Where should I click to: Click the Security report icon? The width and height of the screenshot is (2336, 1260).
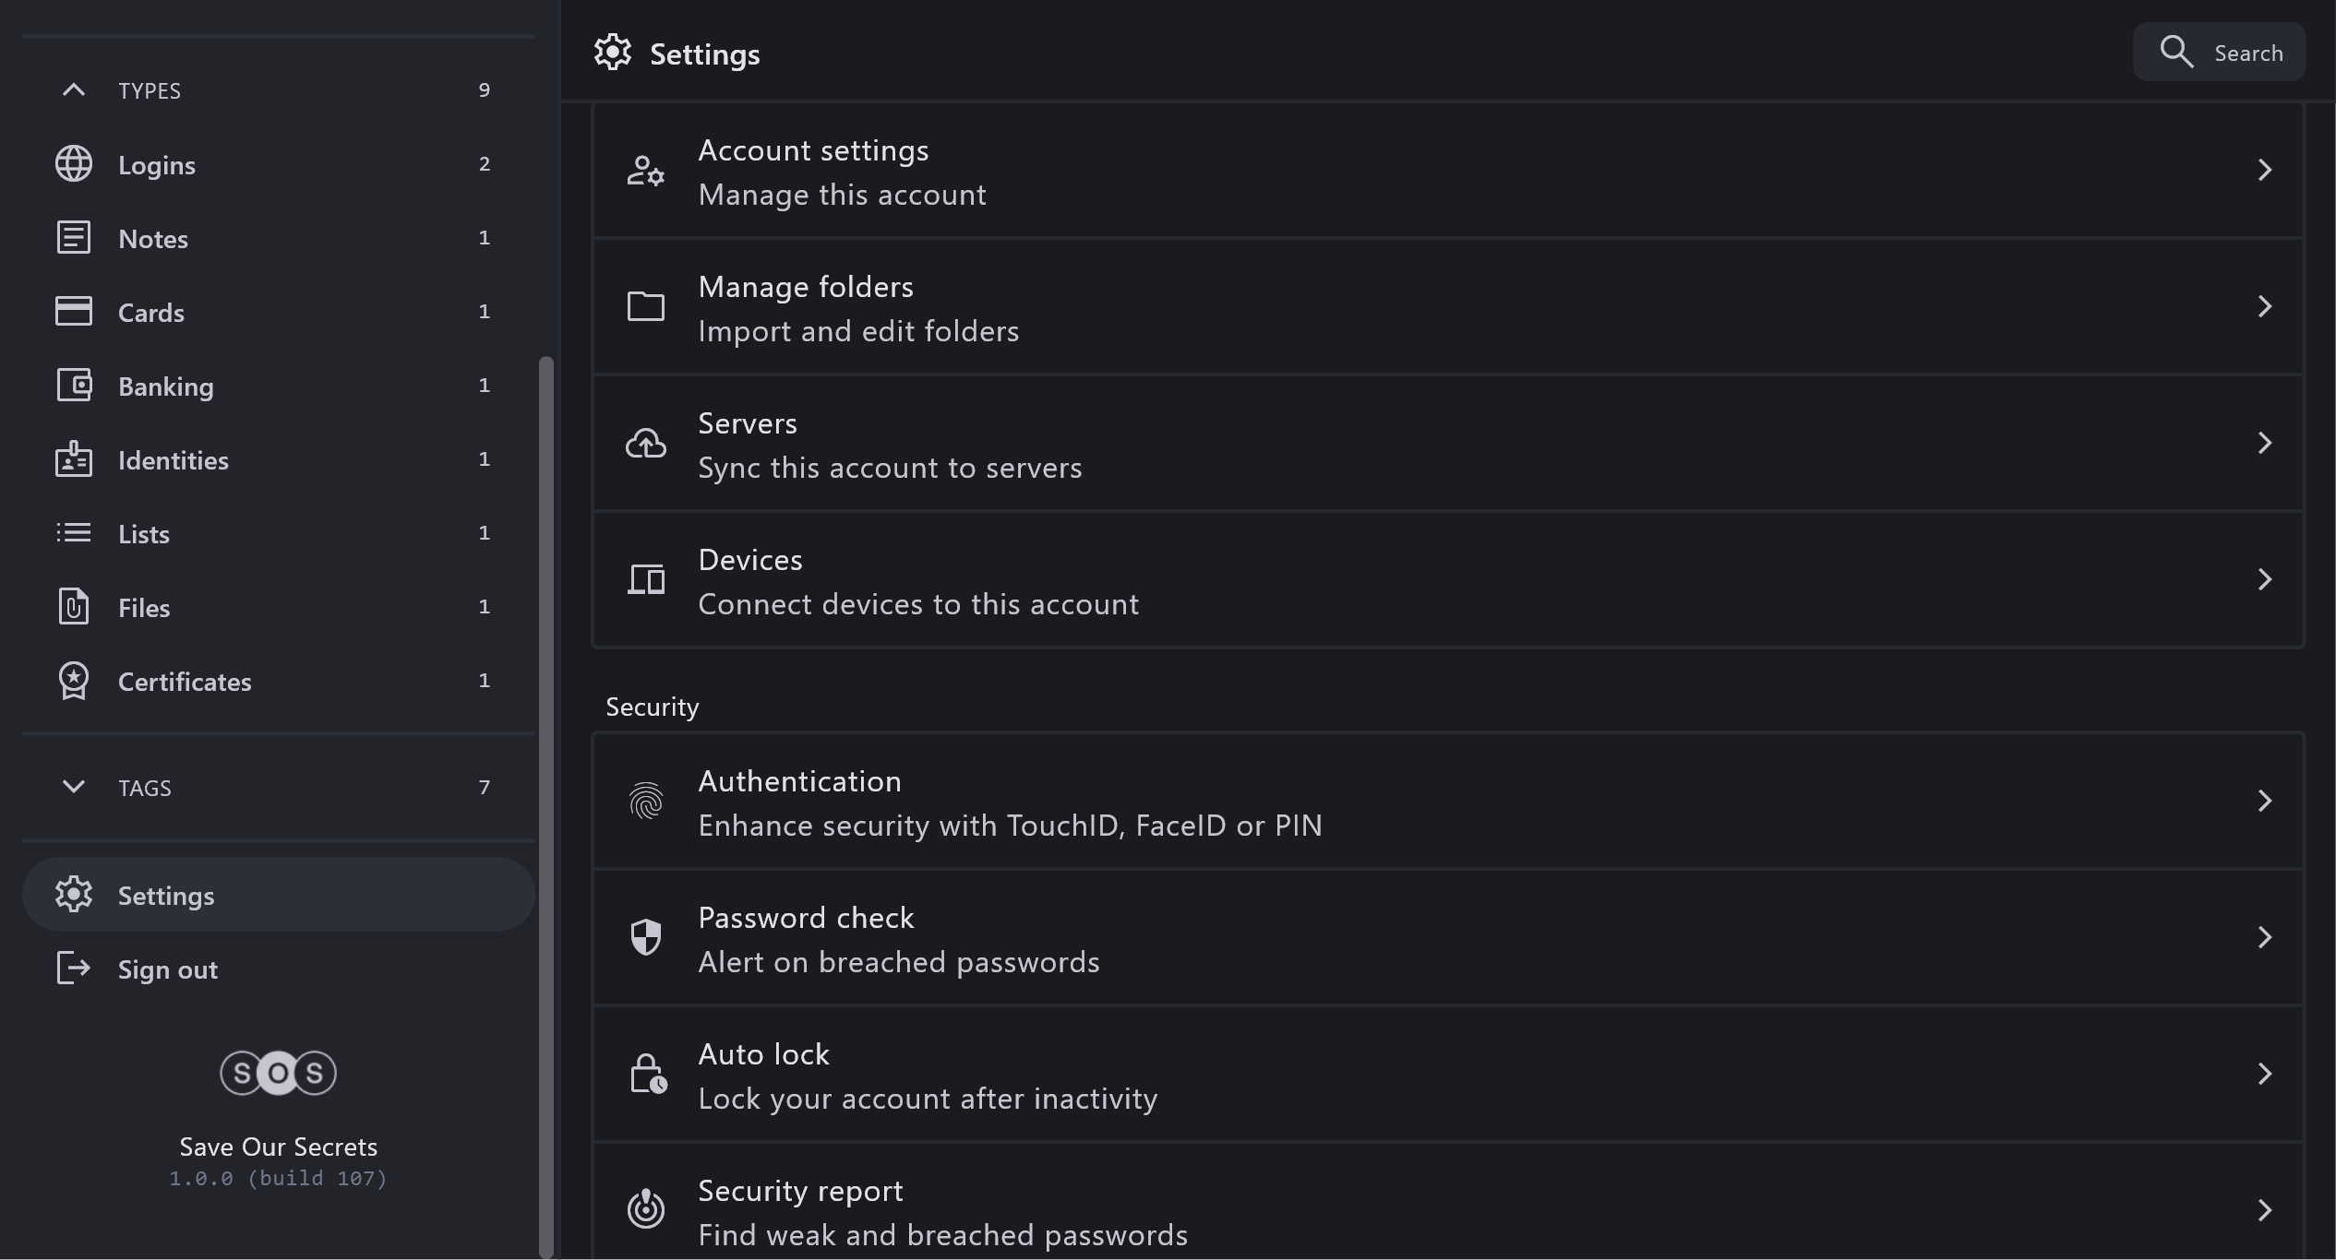pos(646,1209)
